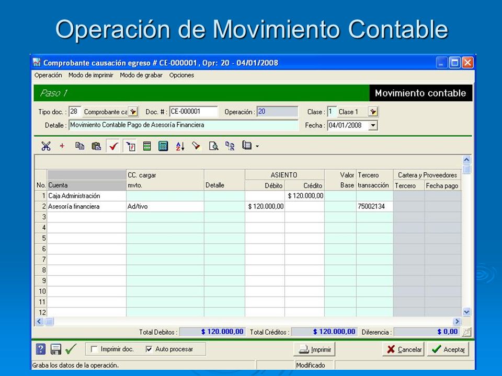Open the Operación menu
Viewport: 502px width, 376px height.
pos(48,75)
